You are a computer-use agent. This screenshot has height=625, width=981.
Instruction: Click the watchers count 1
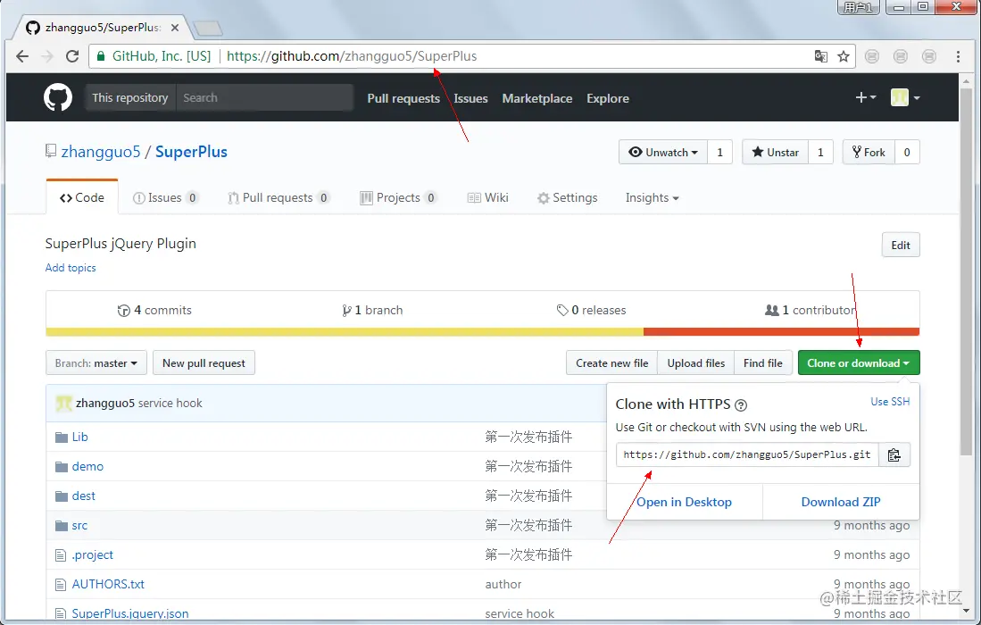pyautogui.click(x=720, y=152)
